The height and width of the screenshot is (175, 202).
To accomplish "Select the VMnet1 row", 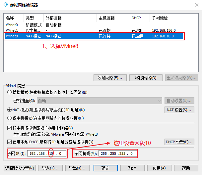I will 94,30.
